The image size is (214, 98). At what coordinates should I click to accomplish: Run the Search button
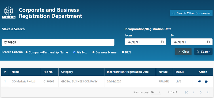203,52
